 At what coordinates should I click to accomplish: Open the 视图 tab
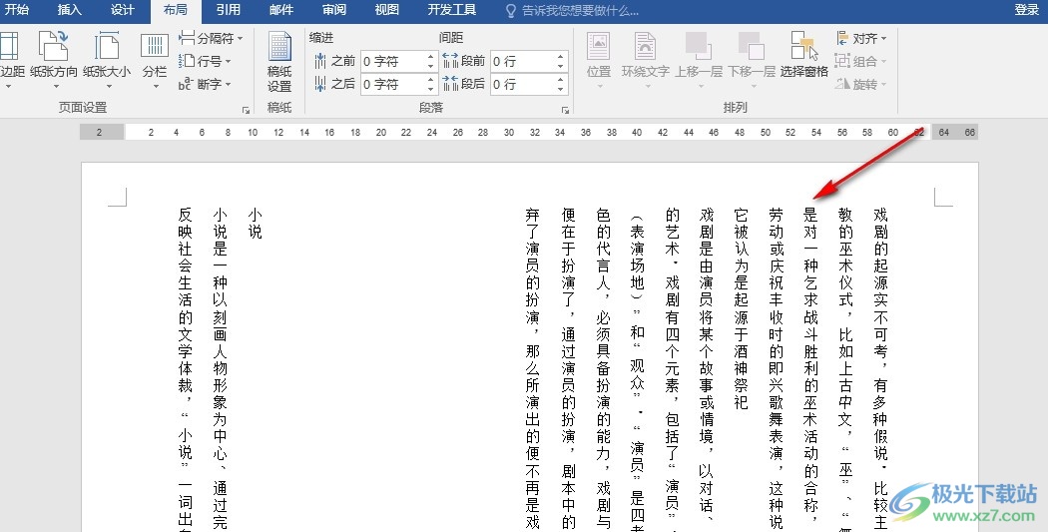(x=387, y=10)
